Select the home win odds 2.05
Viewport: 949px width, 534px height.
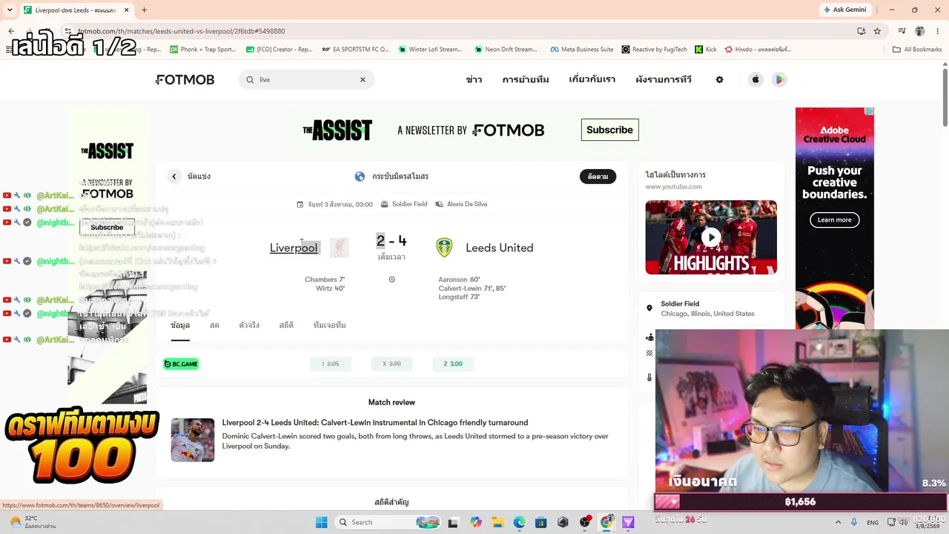(331, 363)
